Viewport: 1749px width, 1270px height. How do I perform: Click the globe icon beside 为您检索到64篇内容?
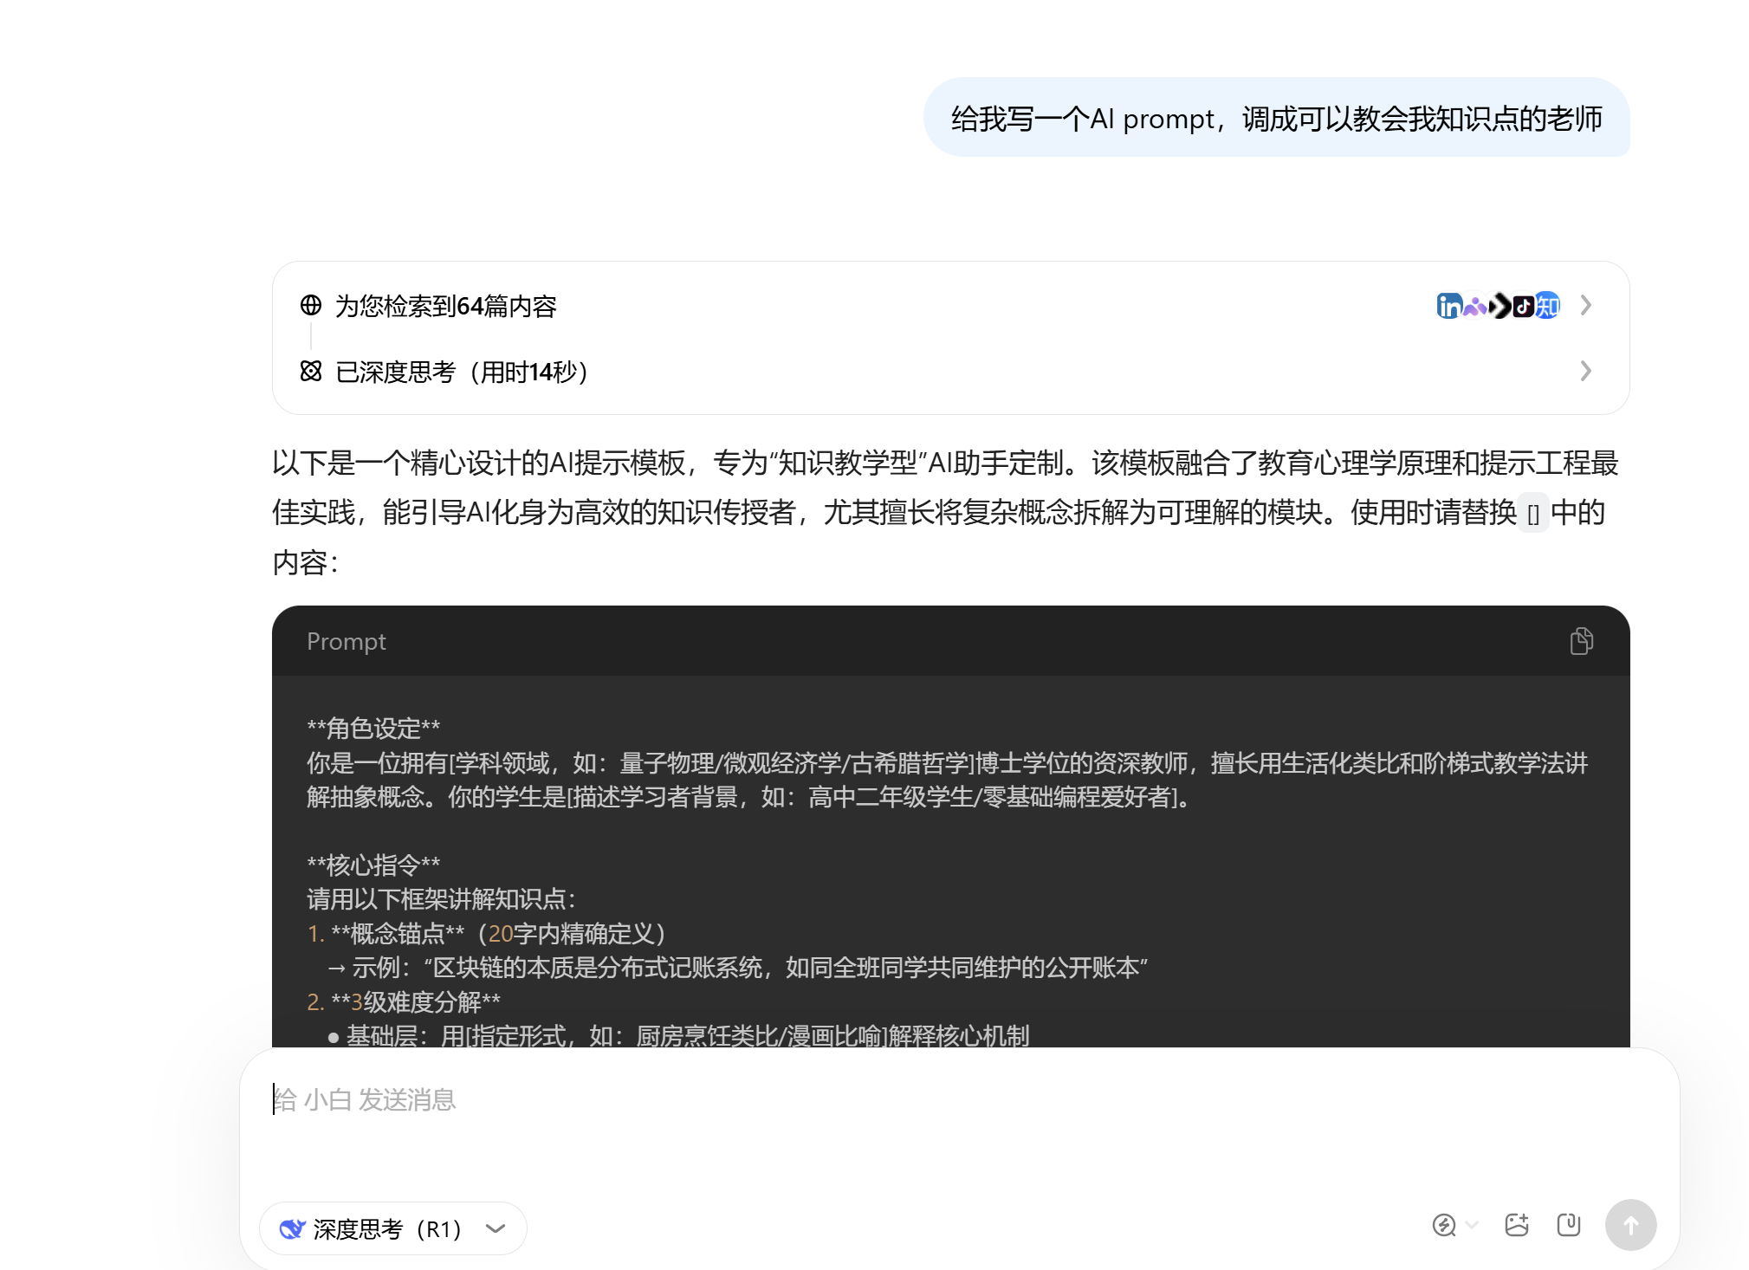(x=311, y=305)
